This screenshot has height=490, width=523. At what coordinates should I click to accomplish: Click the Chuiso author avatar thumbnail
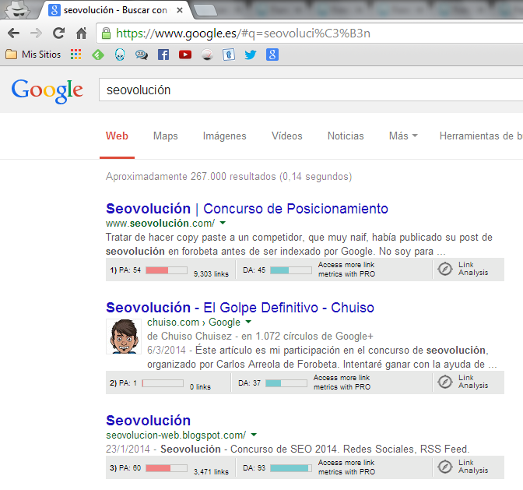(x=122, y=337)
